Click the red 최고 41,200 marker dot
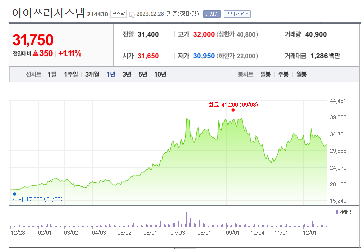The height and width of the screenshot is (249, 361). pos(233,110)
